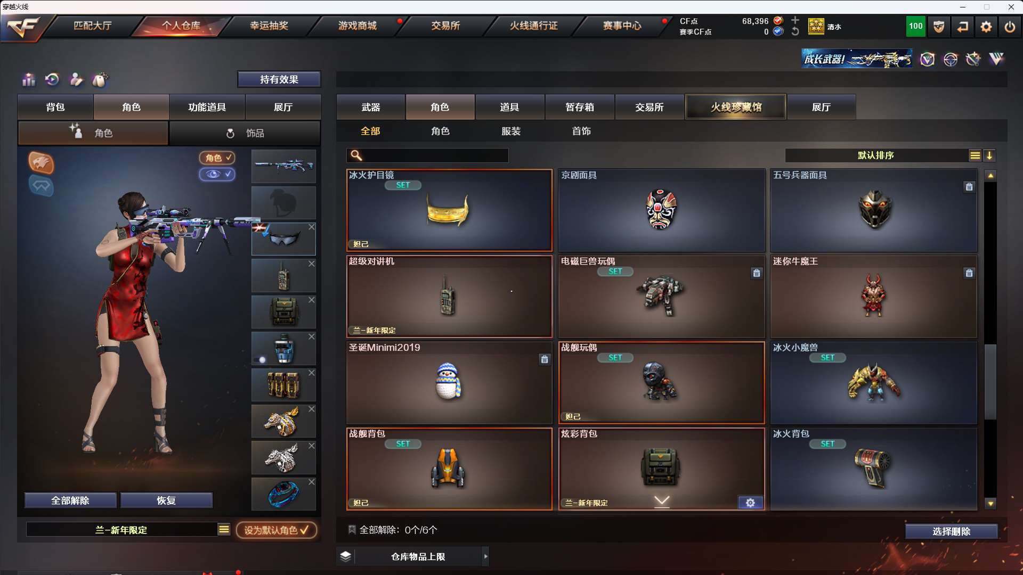1023x575 pixels.
Task: Click the item list scrollbar thumb
Action: click(x=990, y=382)
